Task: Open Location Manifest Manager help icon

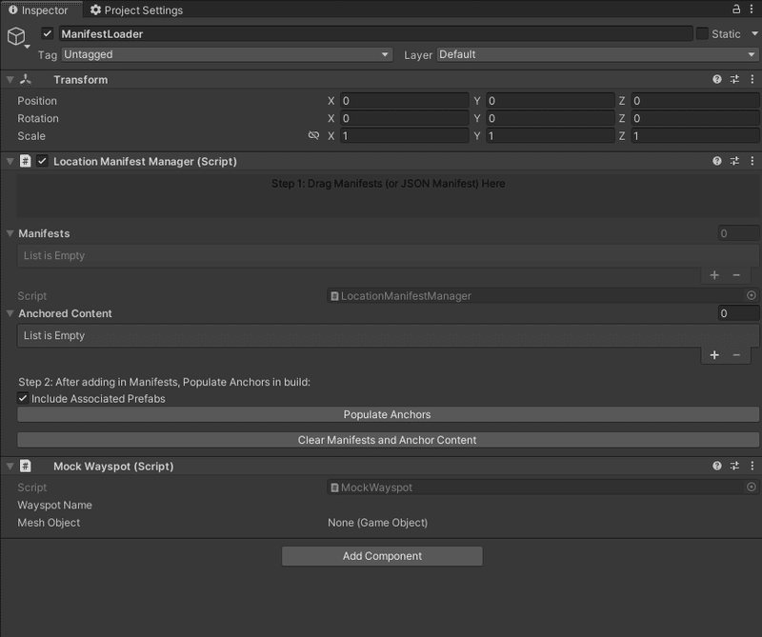Action: tap(717, 161)
